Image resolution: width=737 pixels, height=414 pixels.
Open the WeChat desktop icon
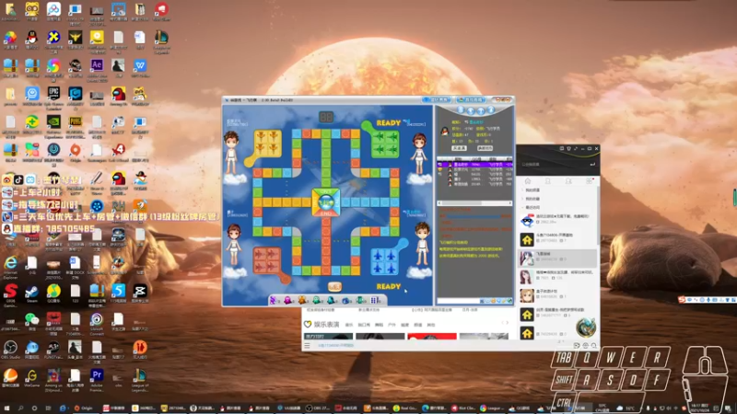32,319
